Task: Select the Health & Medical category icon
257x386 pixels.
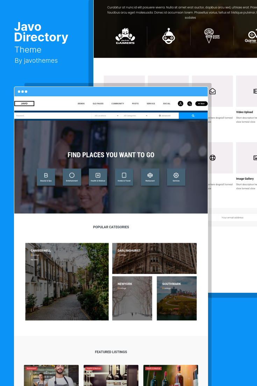Action: (98, 177)
